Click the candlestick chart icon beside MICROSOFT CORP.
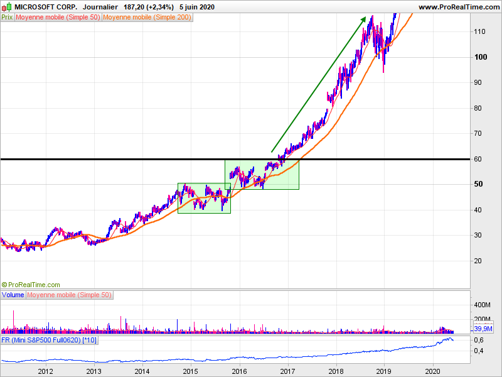 pos(6,7)
